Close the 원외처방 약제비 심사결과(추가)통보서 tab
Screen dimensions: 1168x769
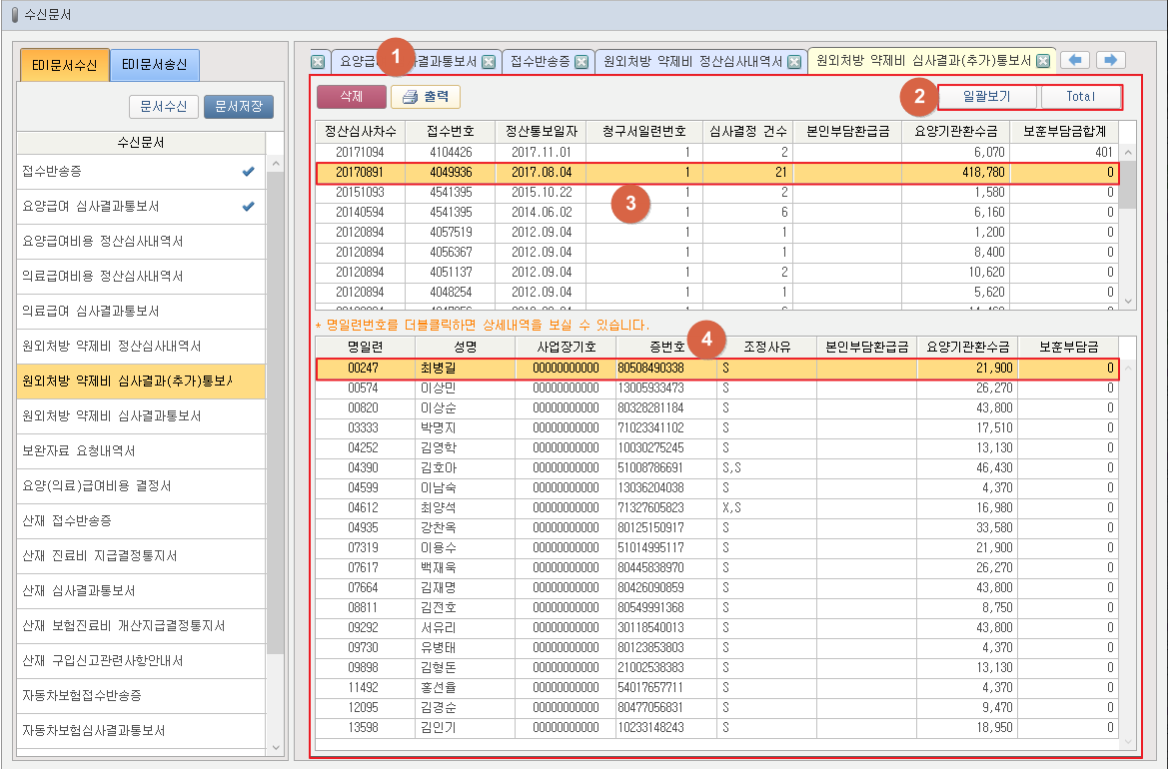pyautogui.click(x=1043, y=61)
